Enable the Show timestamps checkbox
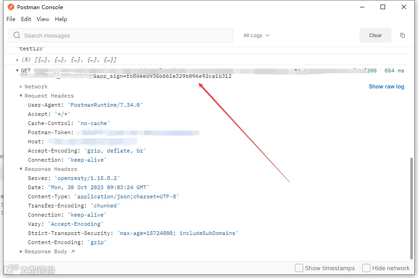 (299, 268)
